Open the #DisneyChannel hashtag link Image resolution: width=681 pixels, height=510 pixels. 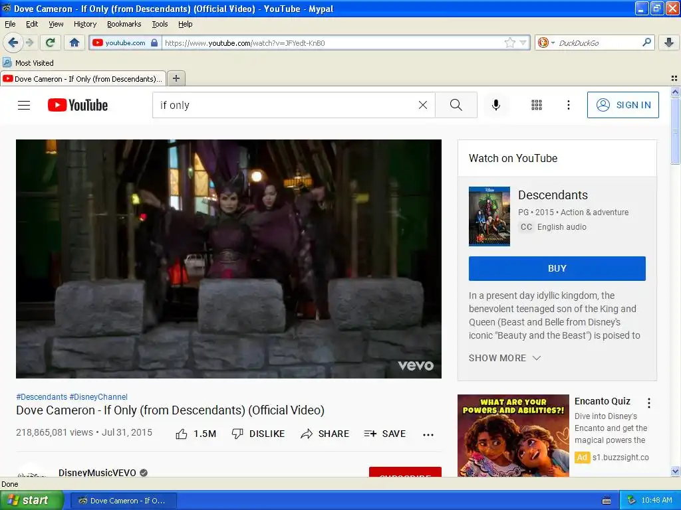tap(98, 397)
